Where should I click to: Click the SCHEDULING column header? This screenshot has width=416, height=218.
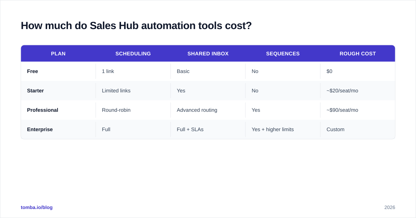pyautogui.click(x=133, y=54)
